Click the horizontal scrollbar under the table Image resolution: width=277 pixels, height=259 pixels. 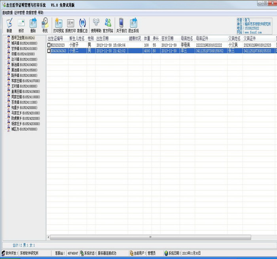150,237
